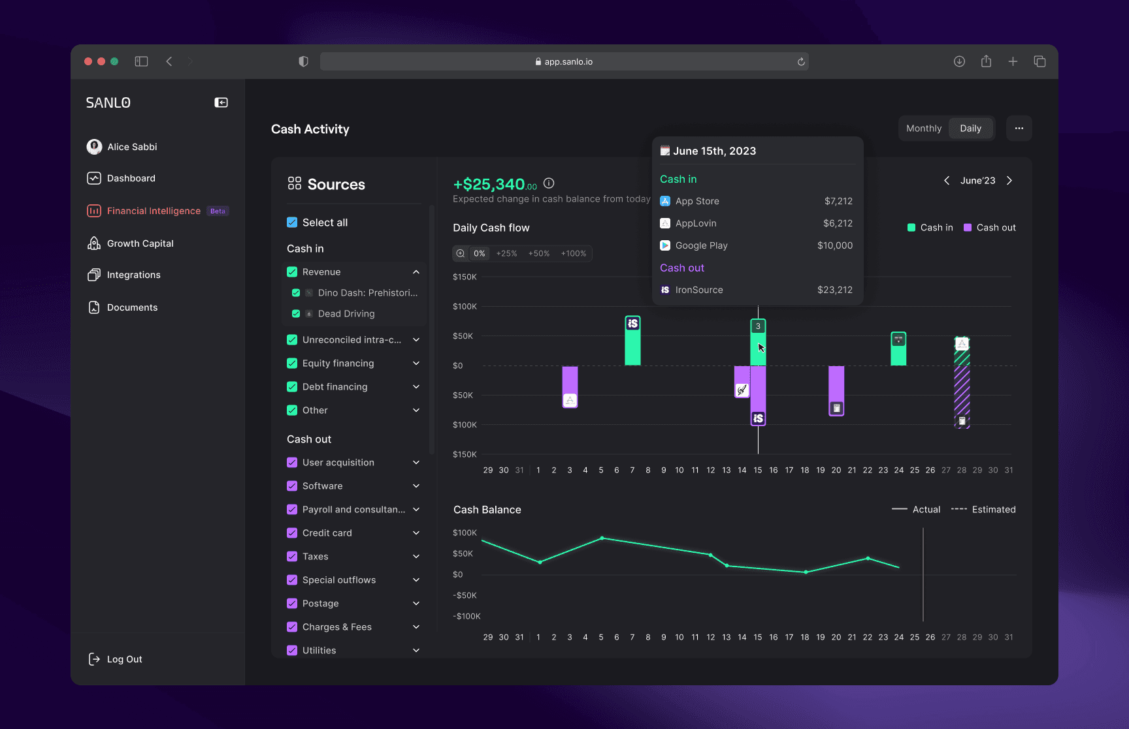Open Growth Capital rocket icon
The image size is (1129, 729).
click(x=94, y=243)
